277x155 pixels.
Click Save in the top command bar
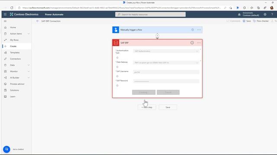point(247,21)
